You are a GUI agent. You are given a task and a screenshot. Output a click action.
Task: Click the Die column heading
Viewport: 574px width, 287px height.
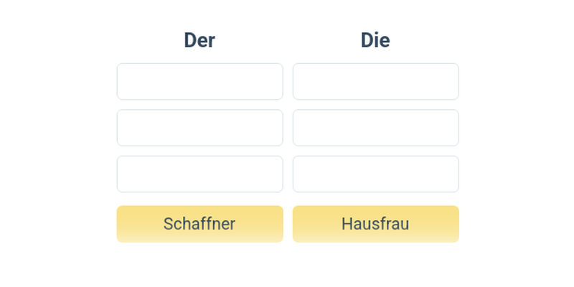375,40
